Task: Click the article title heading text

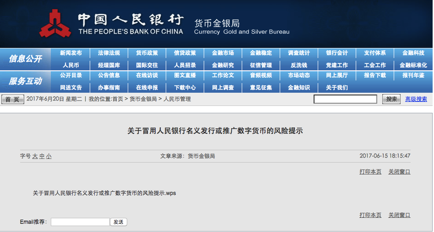Action: (x=215, y=131)
